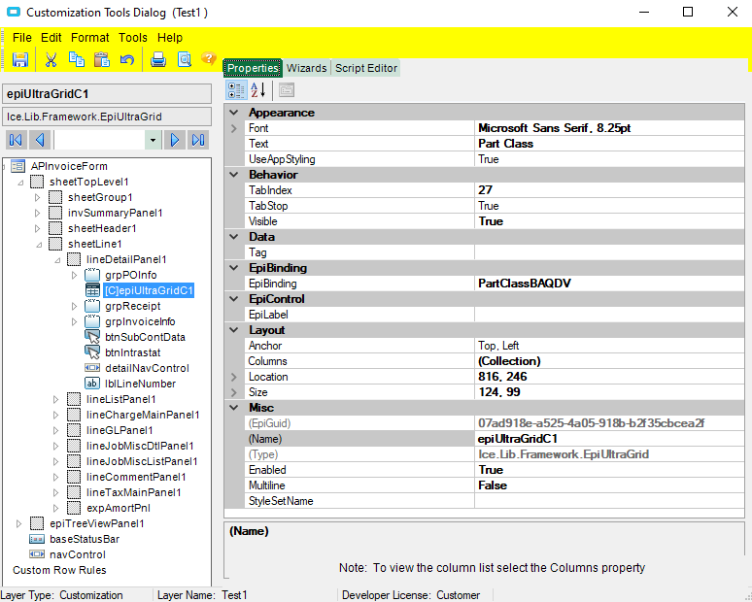Select expAmortPnl in the tree
The image size is (752, 602).
[119, 508]
